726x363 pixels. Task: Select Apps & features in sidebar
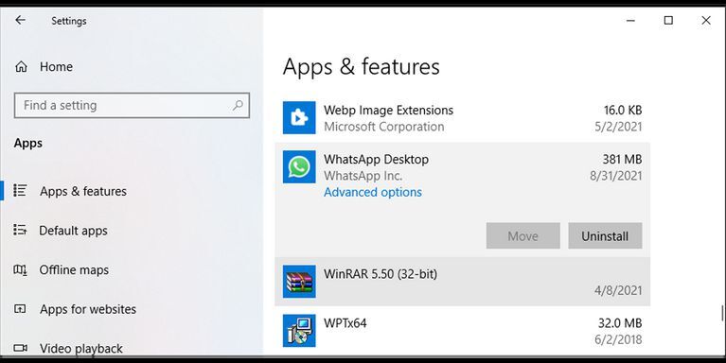tap(83, 191)
